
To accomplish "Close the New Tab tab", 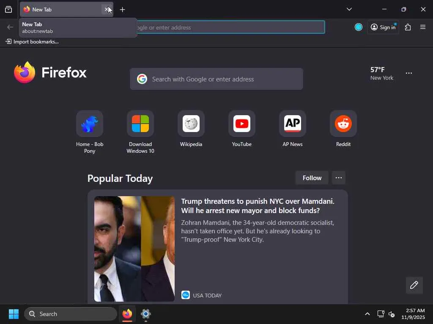I will tap(107, 10).
